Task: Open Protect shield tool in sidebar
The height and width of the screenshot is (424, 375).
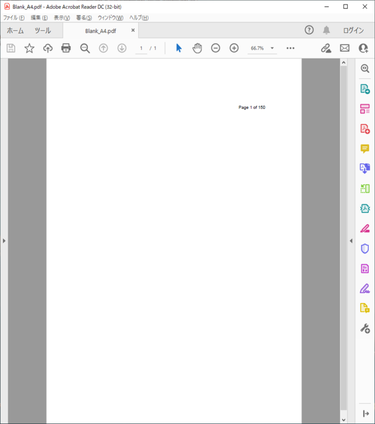Action: pos(365,248)
